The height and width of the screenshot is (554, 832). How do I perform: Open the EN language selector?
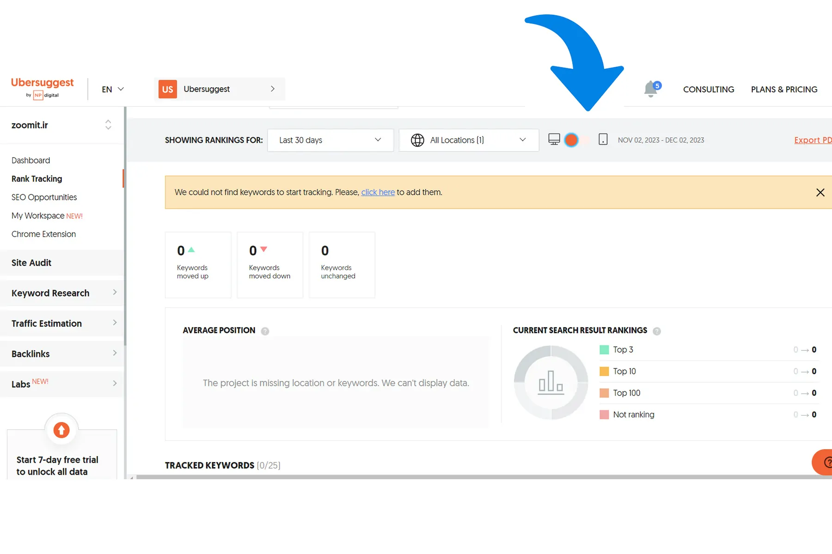click(113, 89)
